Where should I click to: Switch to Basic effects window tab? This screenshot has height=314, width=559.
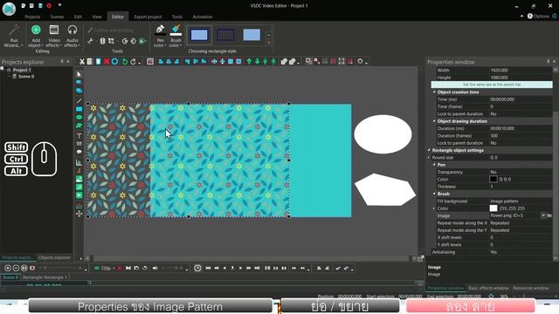(488, 288)
